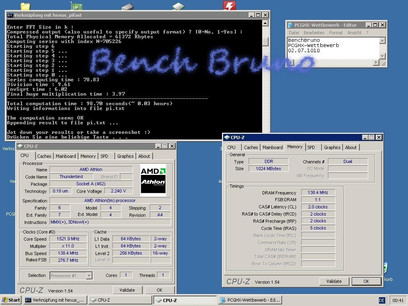The height and width of the screenshot is (306, 408).
Task: Open folder icon on desktop top
Action: point(25,6)
